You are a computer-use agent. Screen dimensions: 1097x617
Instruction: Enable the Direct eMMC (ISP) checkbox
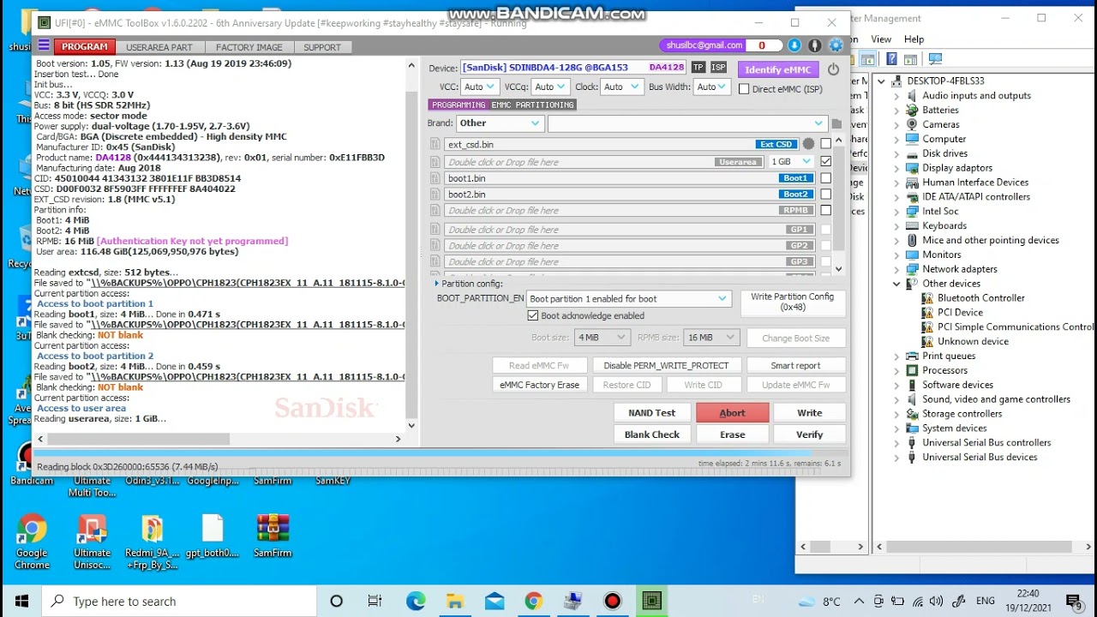(744, 89)
